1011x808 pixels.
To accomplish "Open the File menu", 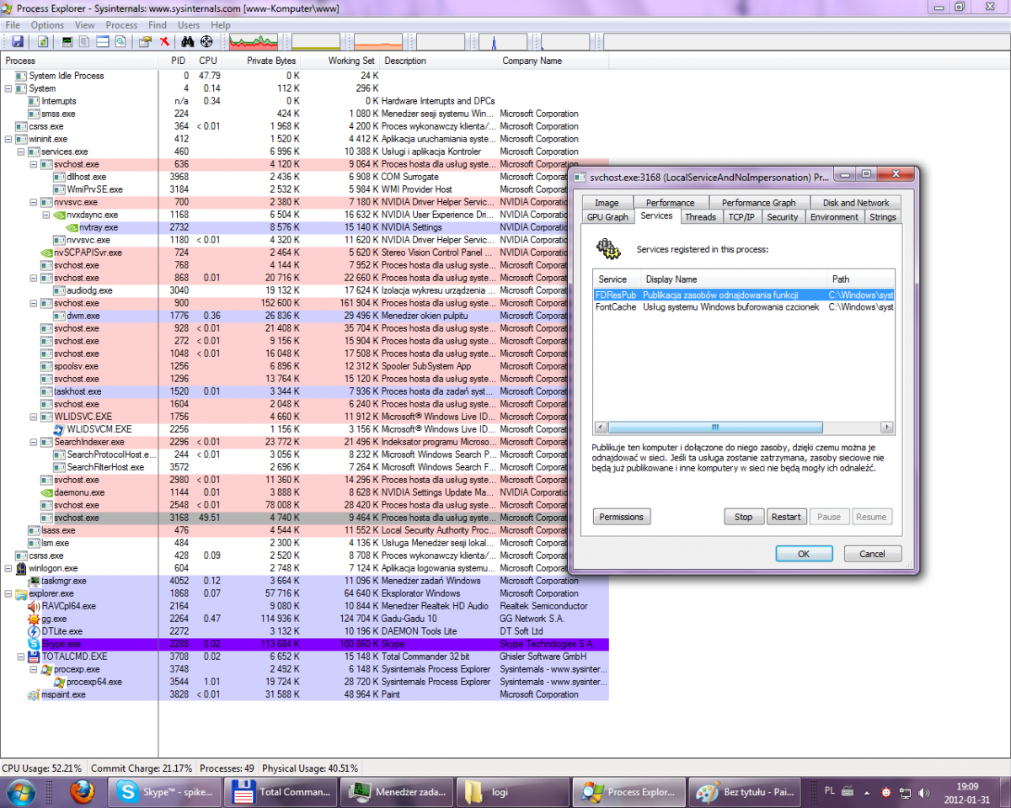I will coord(13,25).
